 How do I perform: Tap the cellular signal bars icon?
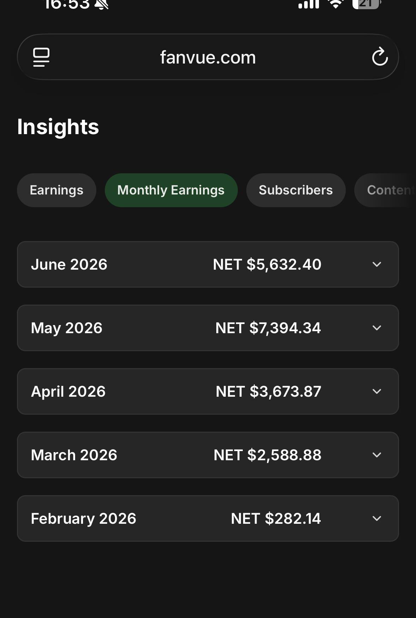point(308,4)
